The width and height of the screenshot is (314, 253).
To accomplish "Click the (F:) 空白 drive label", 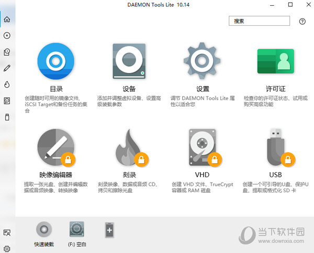I will [77, 245].
